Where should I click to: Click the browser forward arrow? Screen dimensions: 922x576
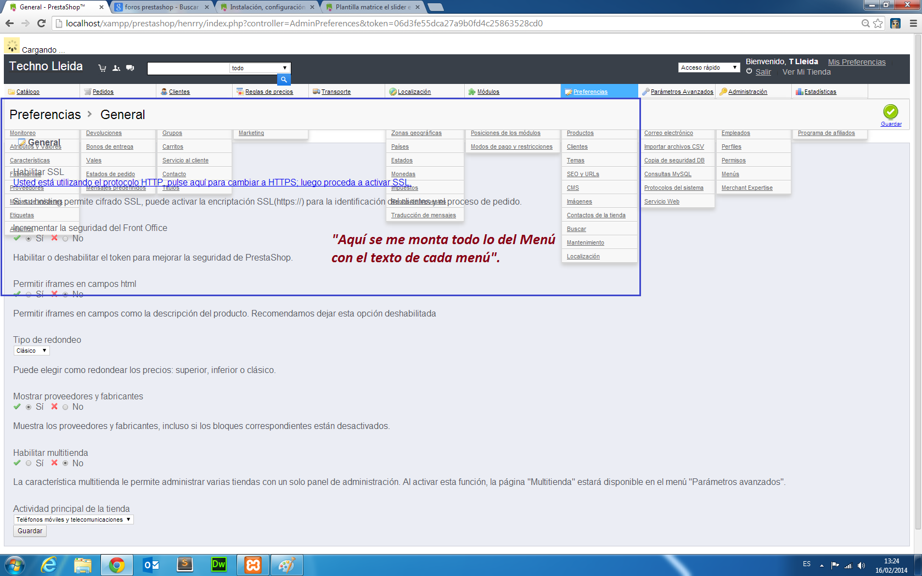click(x=25, y=23)
